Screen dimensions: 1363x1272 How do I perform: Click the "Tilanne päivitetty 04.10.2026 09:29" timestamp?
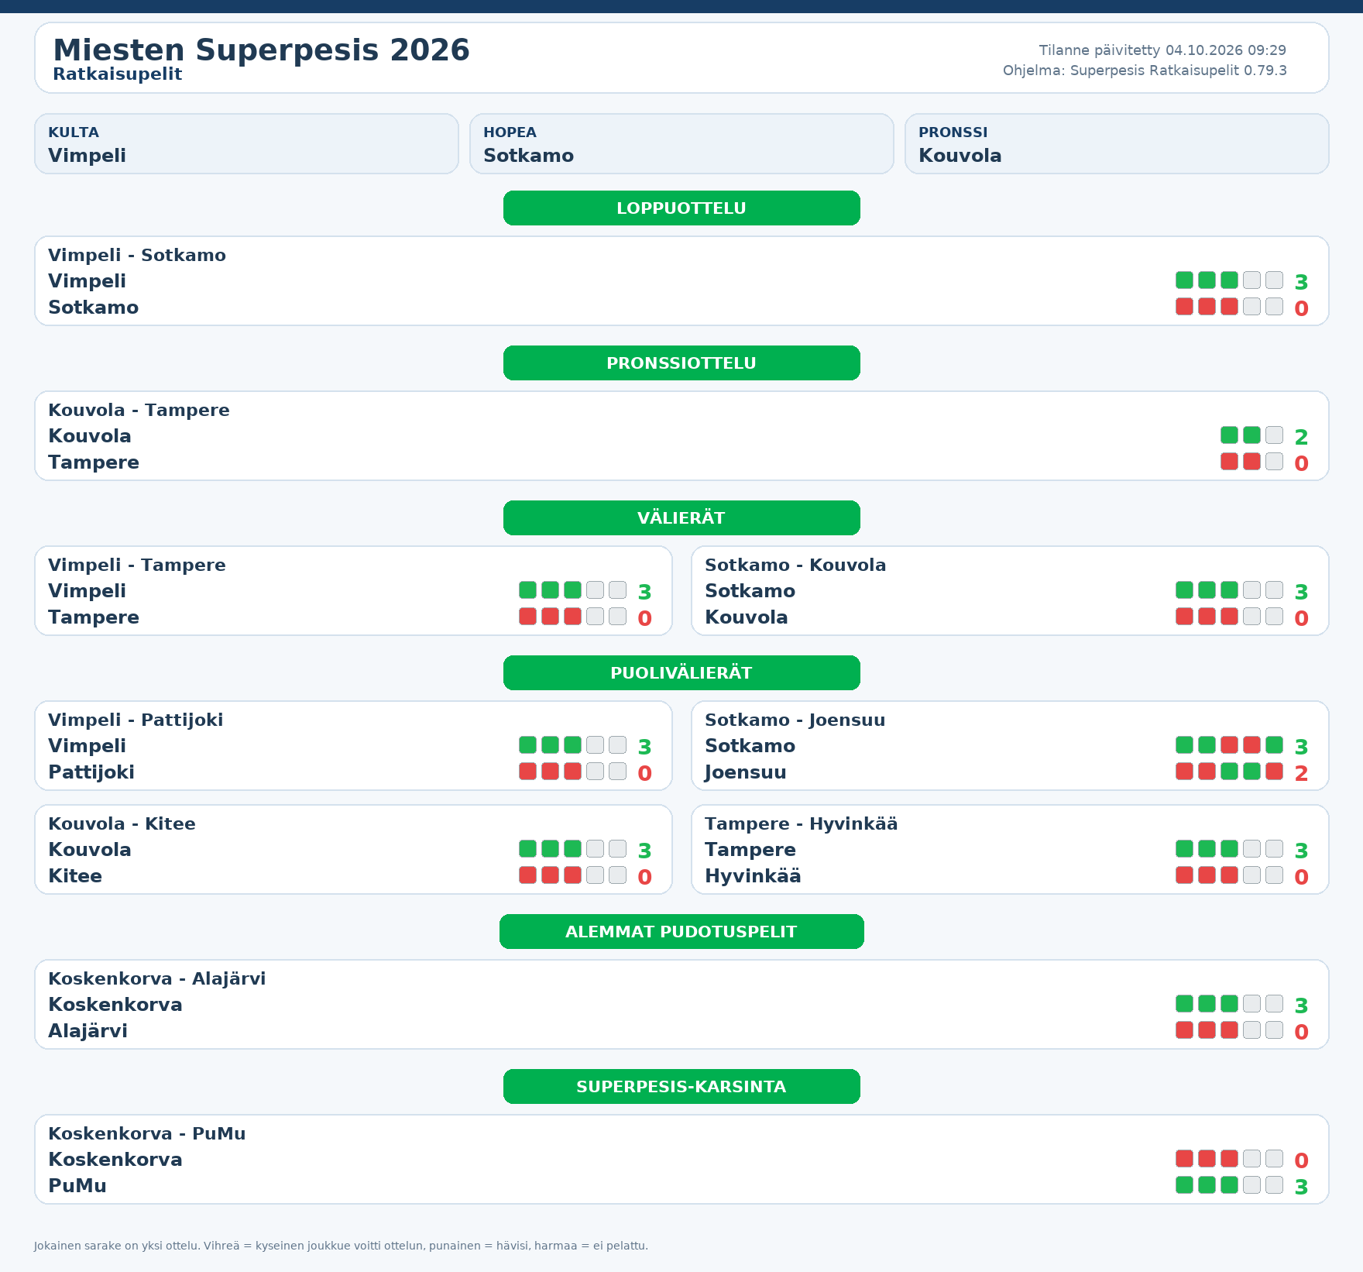tap(1162, 50)
